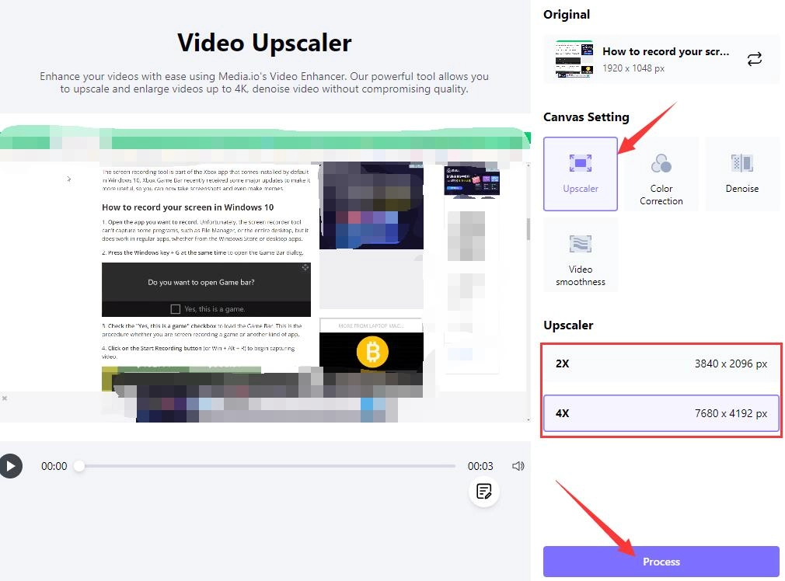
Task: Click the small x at preview's left edge
Action: pos(5,398)
